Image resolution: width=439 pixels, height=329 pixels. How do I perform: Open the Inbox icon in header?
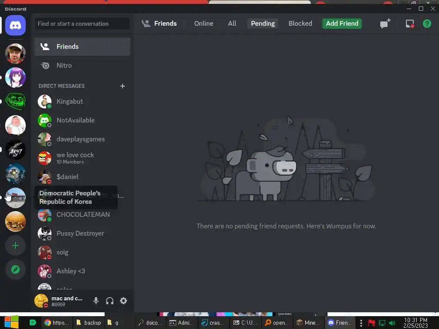click(410, 24)
